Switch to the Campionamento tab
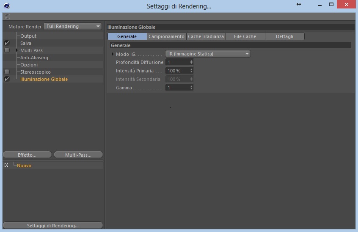The image size is (358, 232). (166, 36)
